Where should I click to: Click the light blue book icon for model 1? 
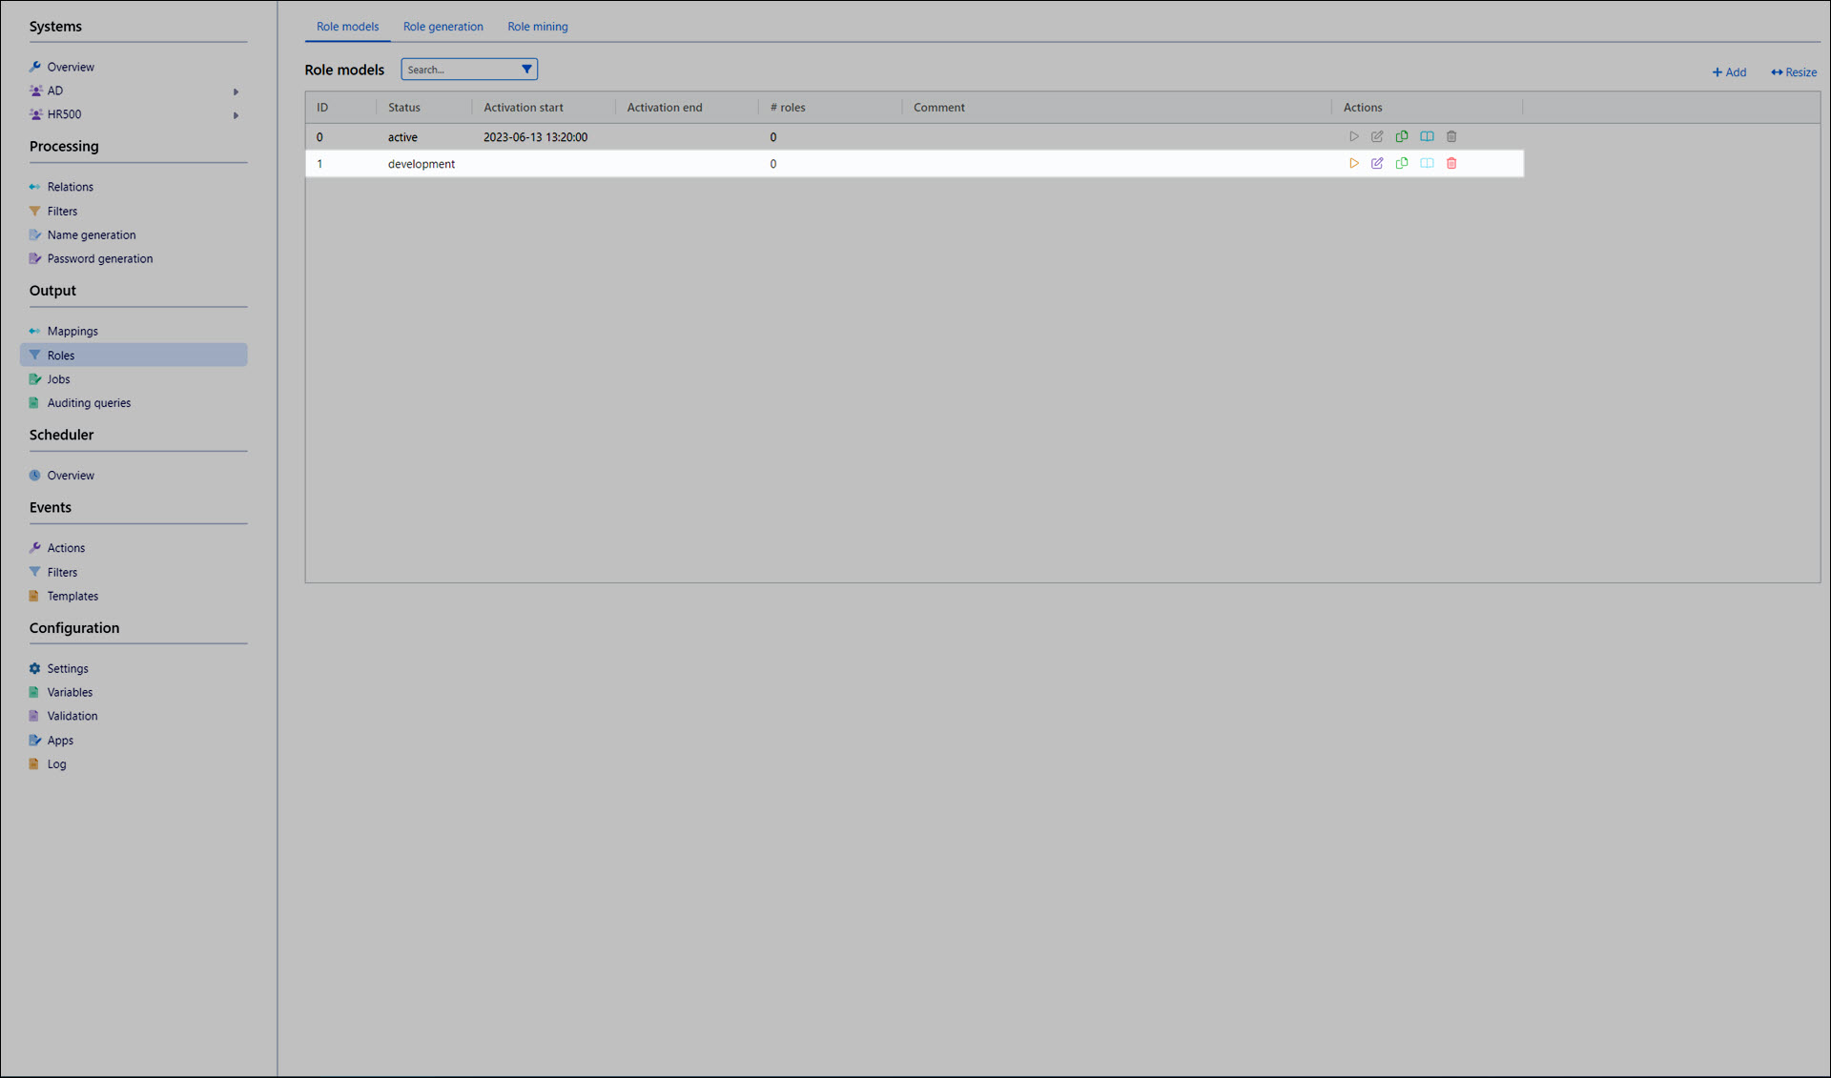pyautogui.click(x=1427, y=164)
